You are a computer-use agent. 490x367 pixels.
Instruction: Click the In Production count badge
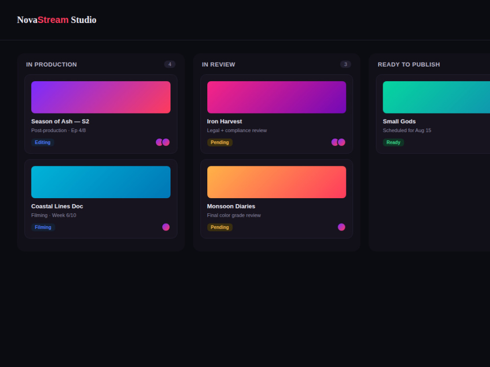(x=170, y=64)
